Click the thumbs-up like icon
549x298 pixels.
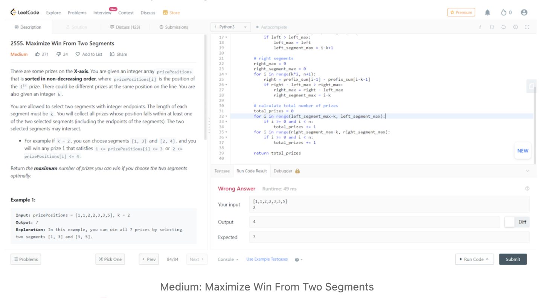(x=38, y=54)
